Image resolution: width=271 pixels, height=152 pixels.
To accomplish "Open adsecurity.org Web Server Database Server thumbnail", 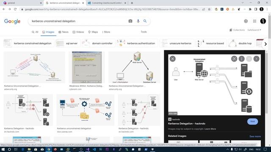I will [135, 67].
